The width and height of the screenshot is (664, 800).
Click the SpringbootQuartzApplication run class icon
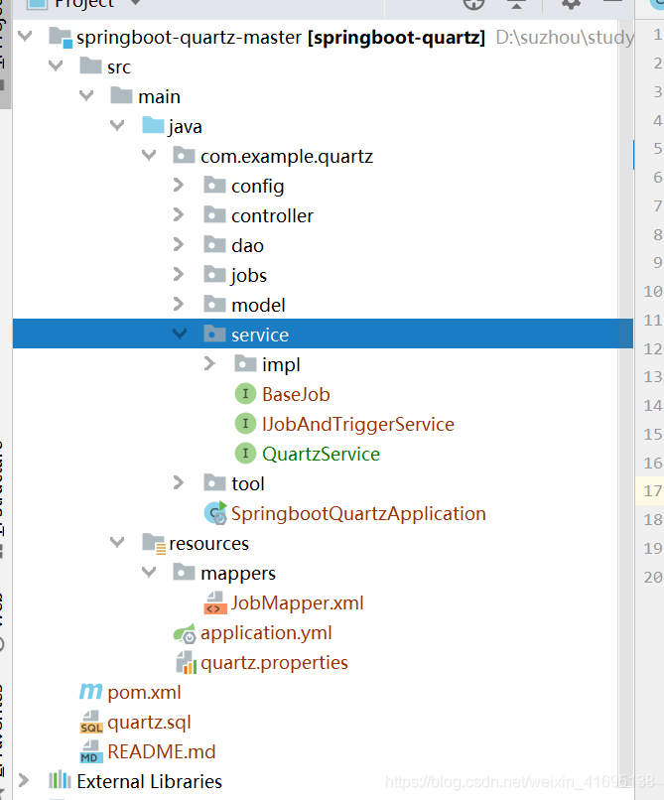coord(215,512)
